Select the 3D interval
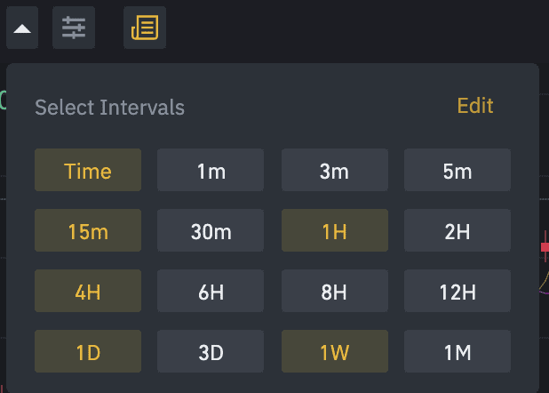Screen dimensions: 549x393 [x=211, y=351]
